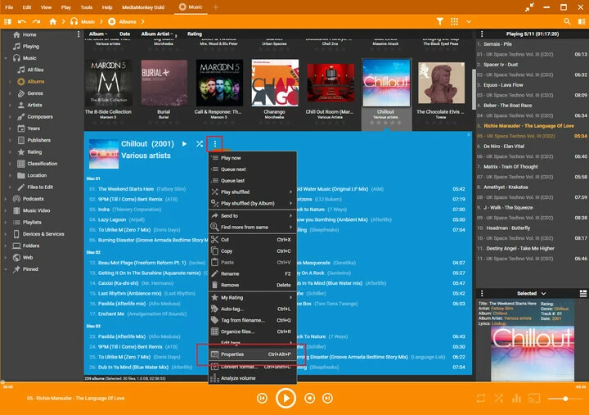The image size is (589, 415).
Task: Expand the Play shuffled submenu
Action: coord(253,192)
